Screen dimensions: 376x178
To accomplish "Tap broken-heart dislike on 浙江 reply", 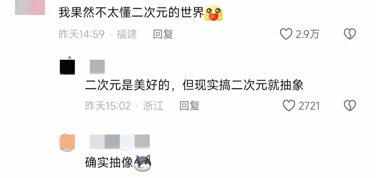I will pyautogui.click(x=350, y=106).
